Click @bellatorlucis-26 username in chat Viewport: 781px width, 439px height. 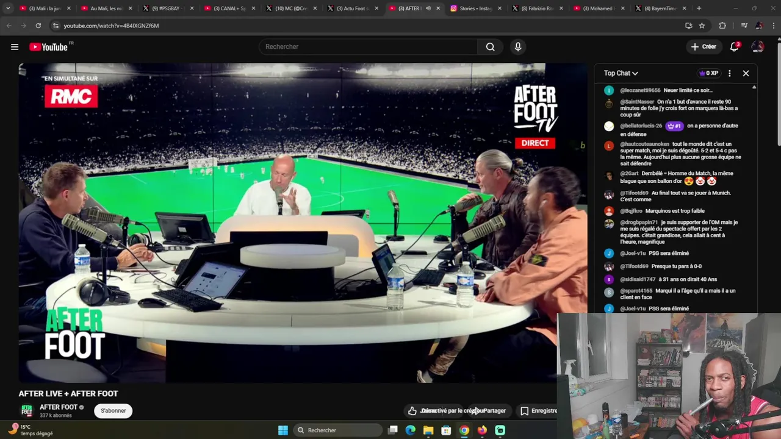click(x=641, y=126)
